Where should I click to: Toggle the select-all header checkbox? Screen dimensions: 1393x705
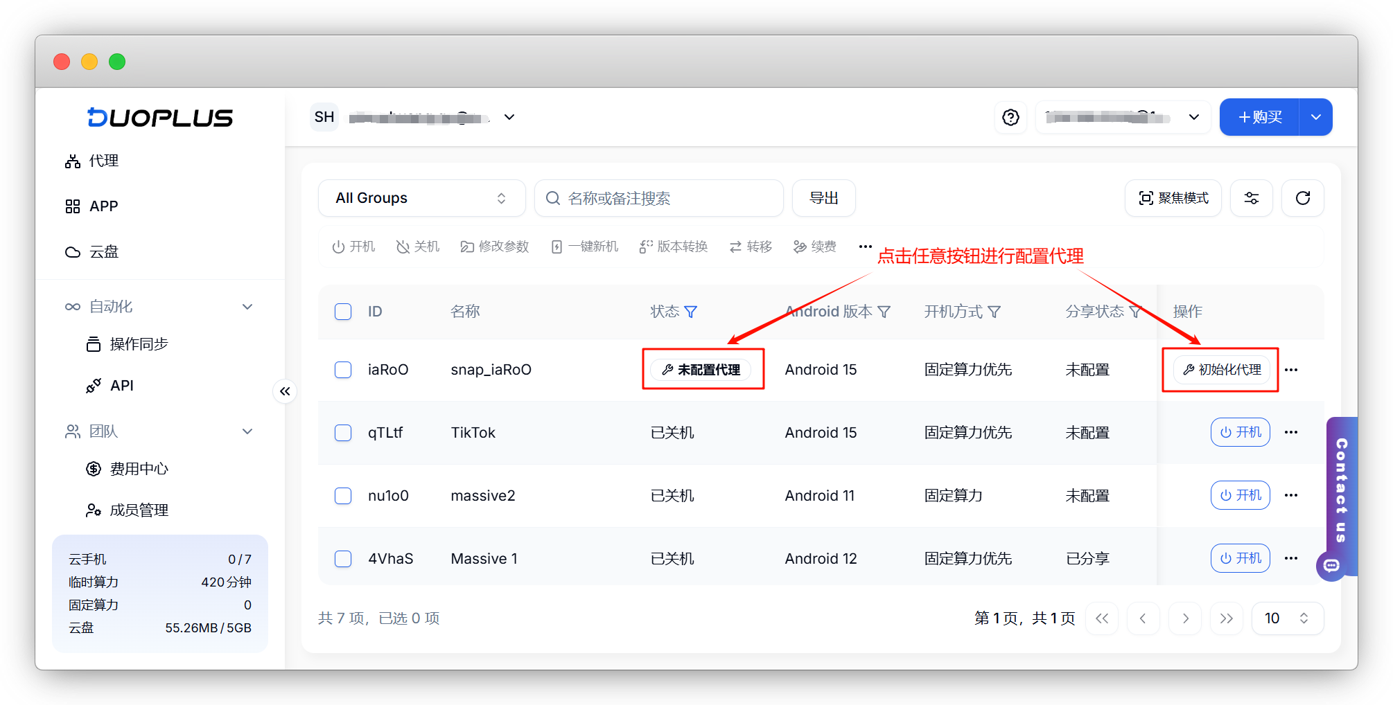(343, 312)
